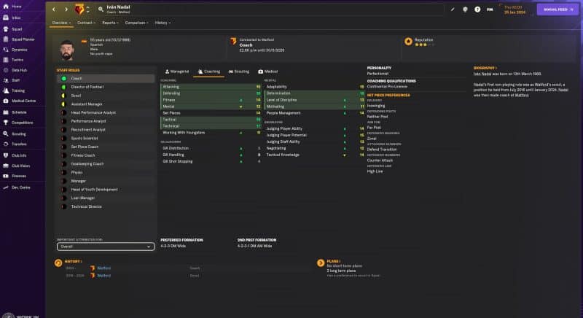This screenshot has height=318, width=583.
Task: Select the Goalkeeping Coach staff role
Action: tap(87, 163)
